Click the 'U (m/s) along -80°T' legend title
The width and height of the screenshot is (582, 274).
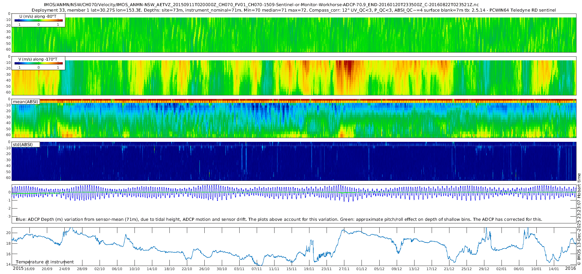[x=38, y=16]
